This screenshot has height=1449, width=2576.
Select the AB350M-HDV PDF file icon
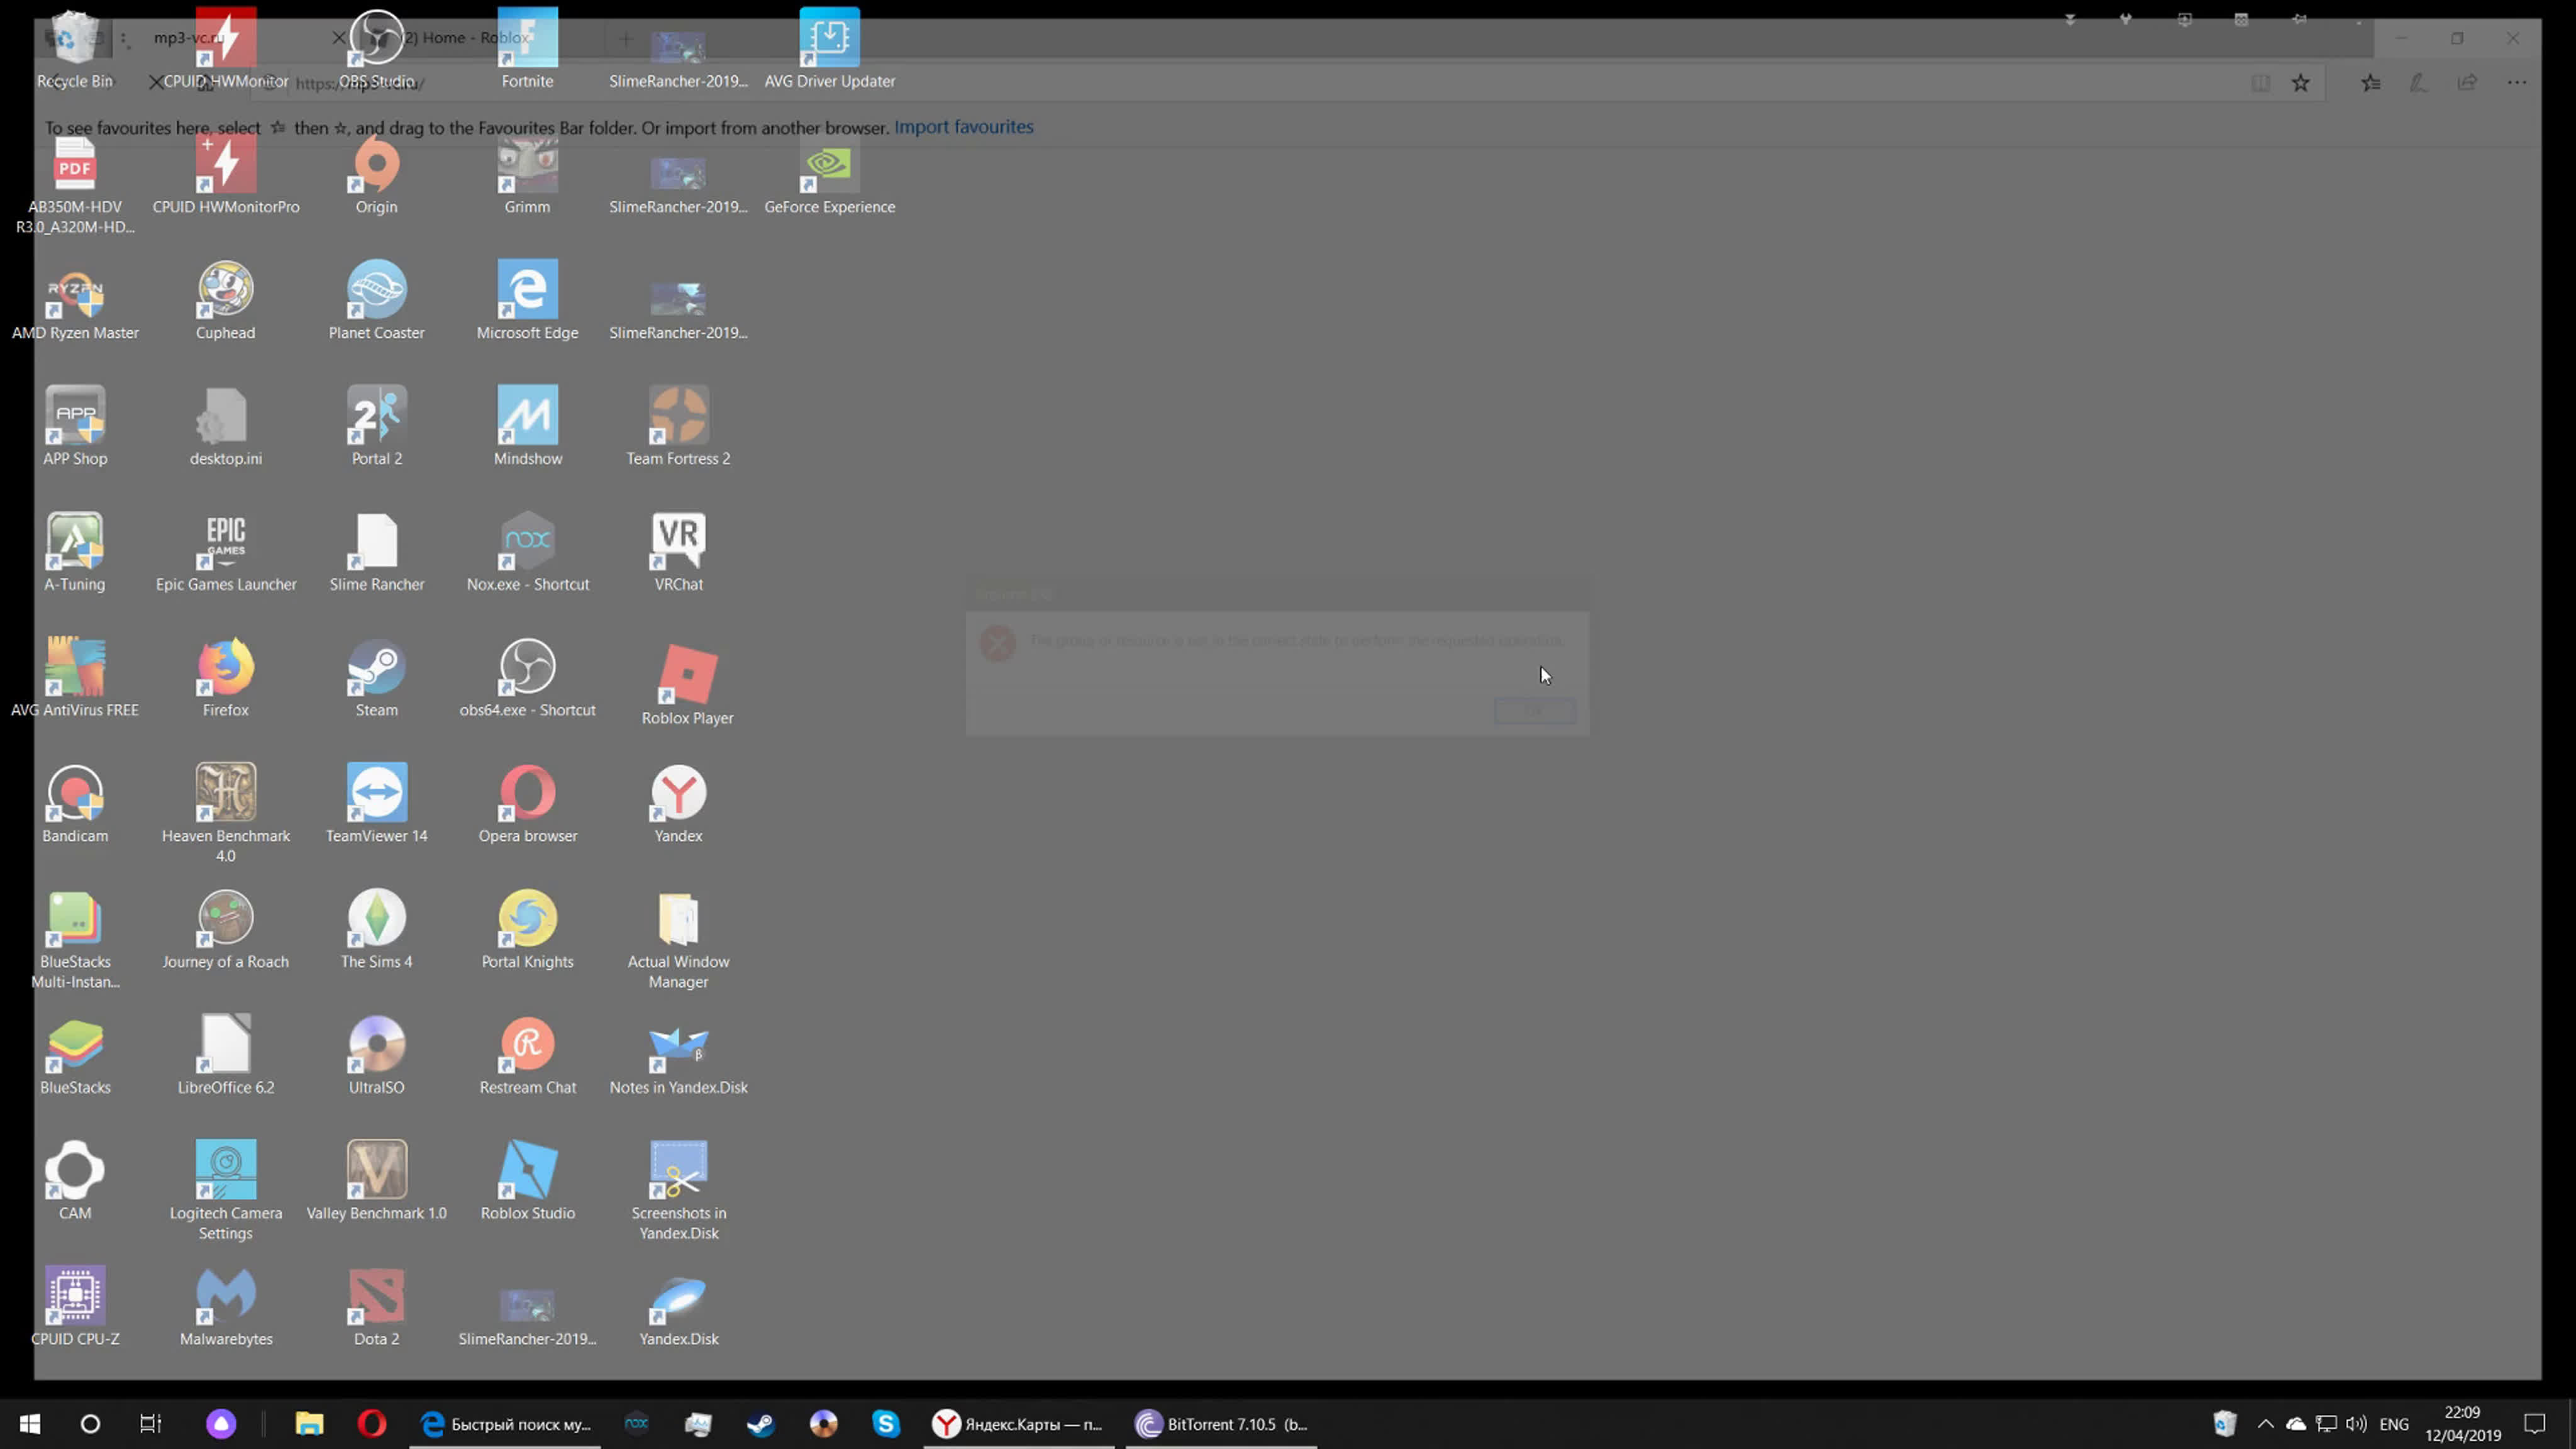75,185
